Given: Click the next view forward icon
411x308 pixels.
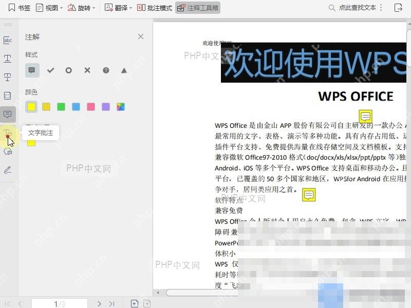Looking at the screenshot, I should (147, 304).
